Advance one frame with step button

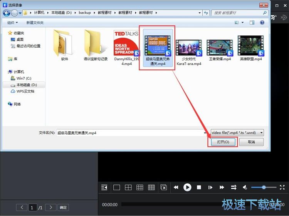pyautogui.click(x=210, y=187)
